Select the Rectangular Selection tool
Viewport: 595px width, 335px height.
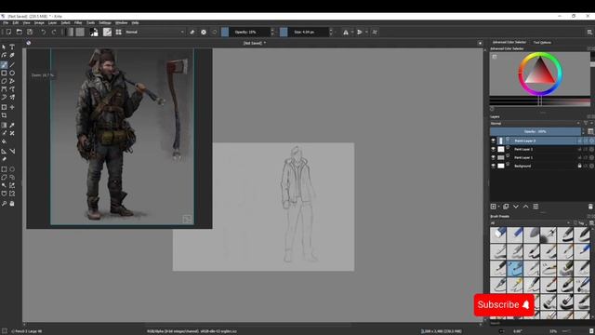pos(4,169)
